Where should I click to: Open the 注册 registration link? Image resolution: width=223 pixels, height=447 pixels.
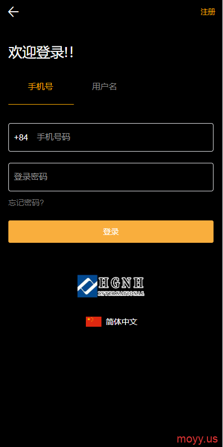click(x=207, y=12)
